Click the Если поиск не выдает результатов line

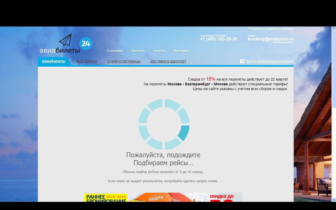point(163,181)
